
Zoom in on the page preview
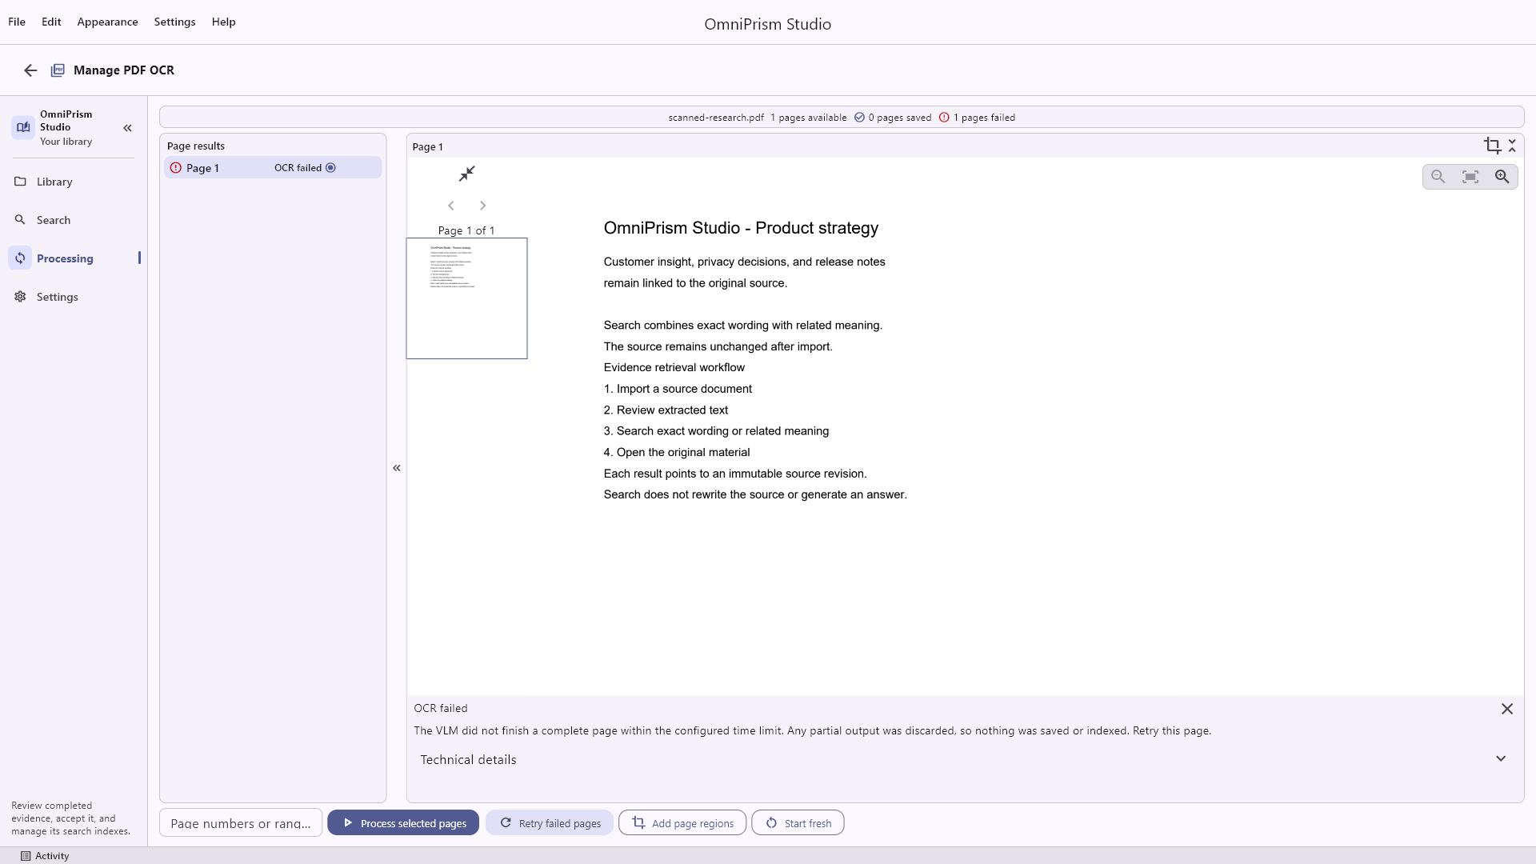1502,177
